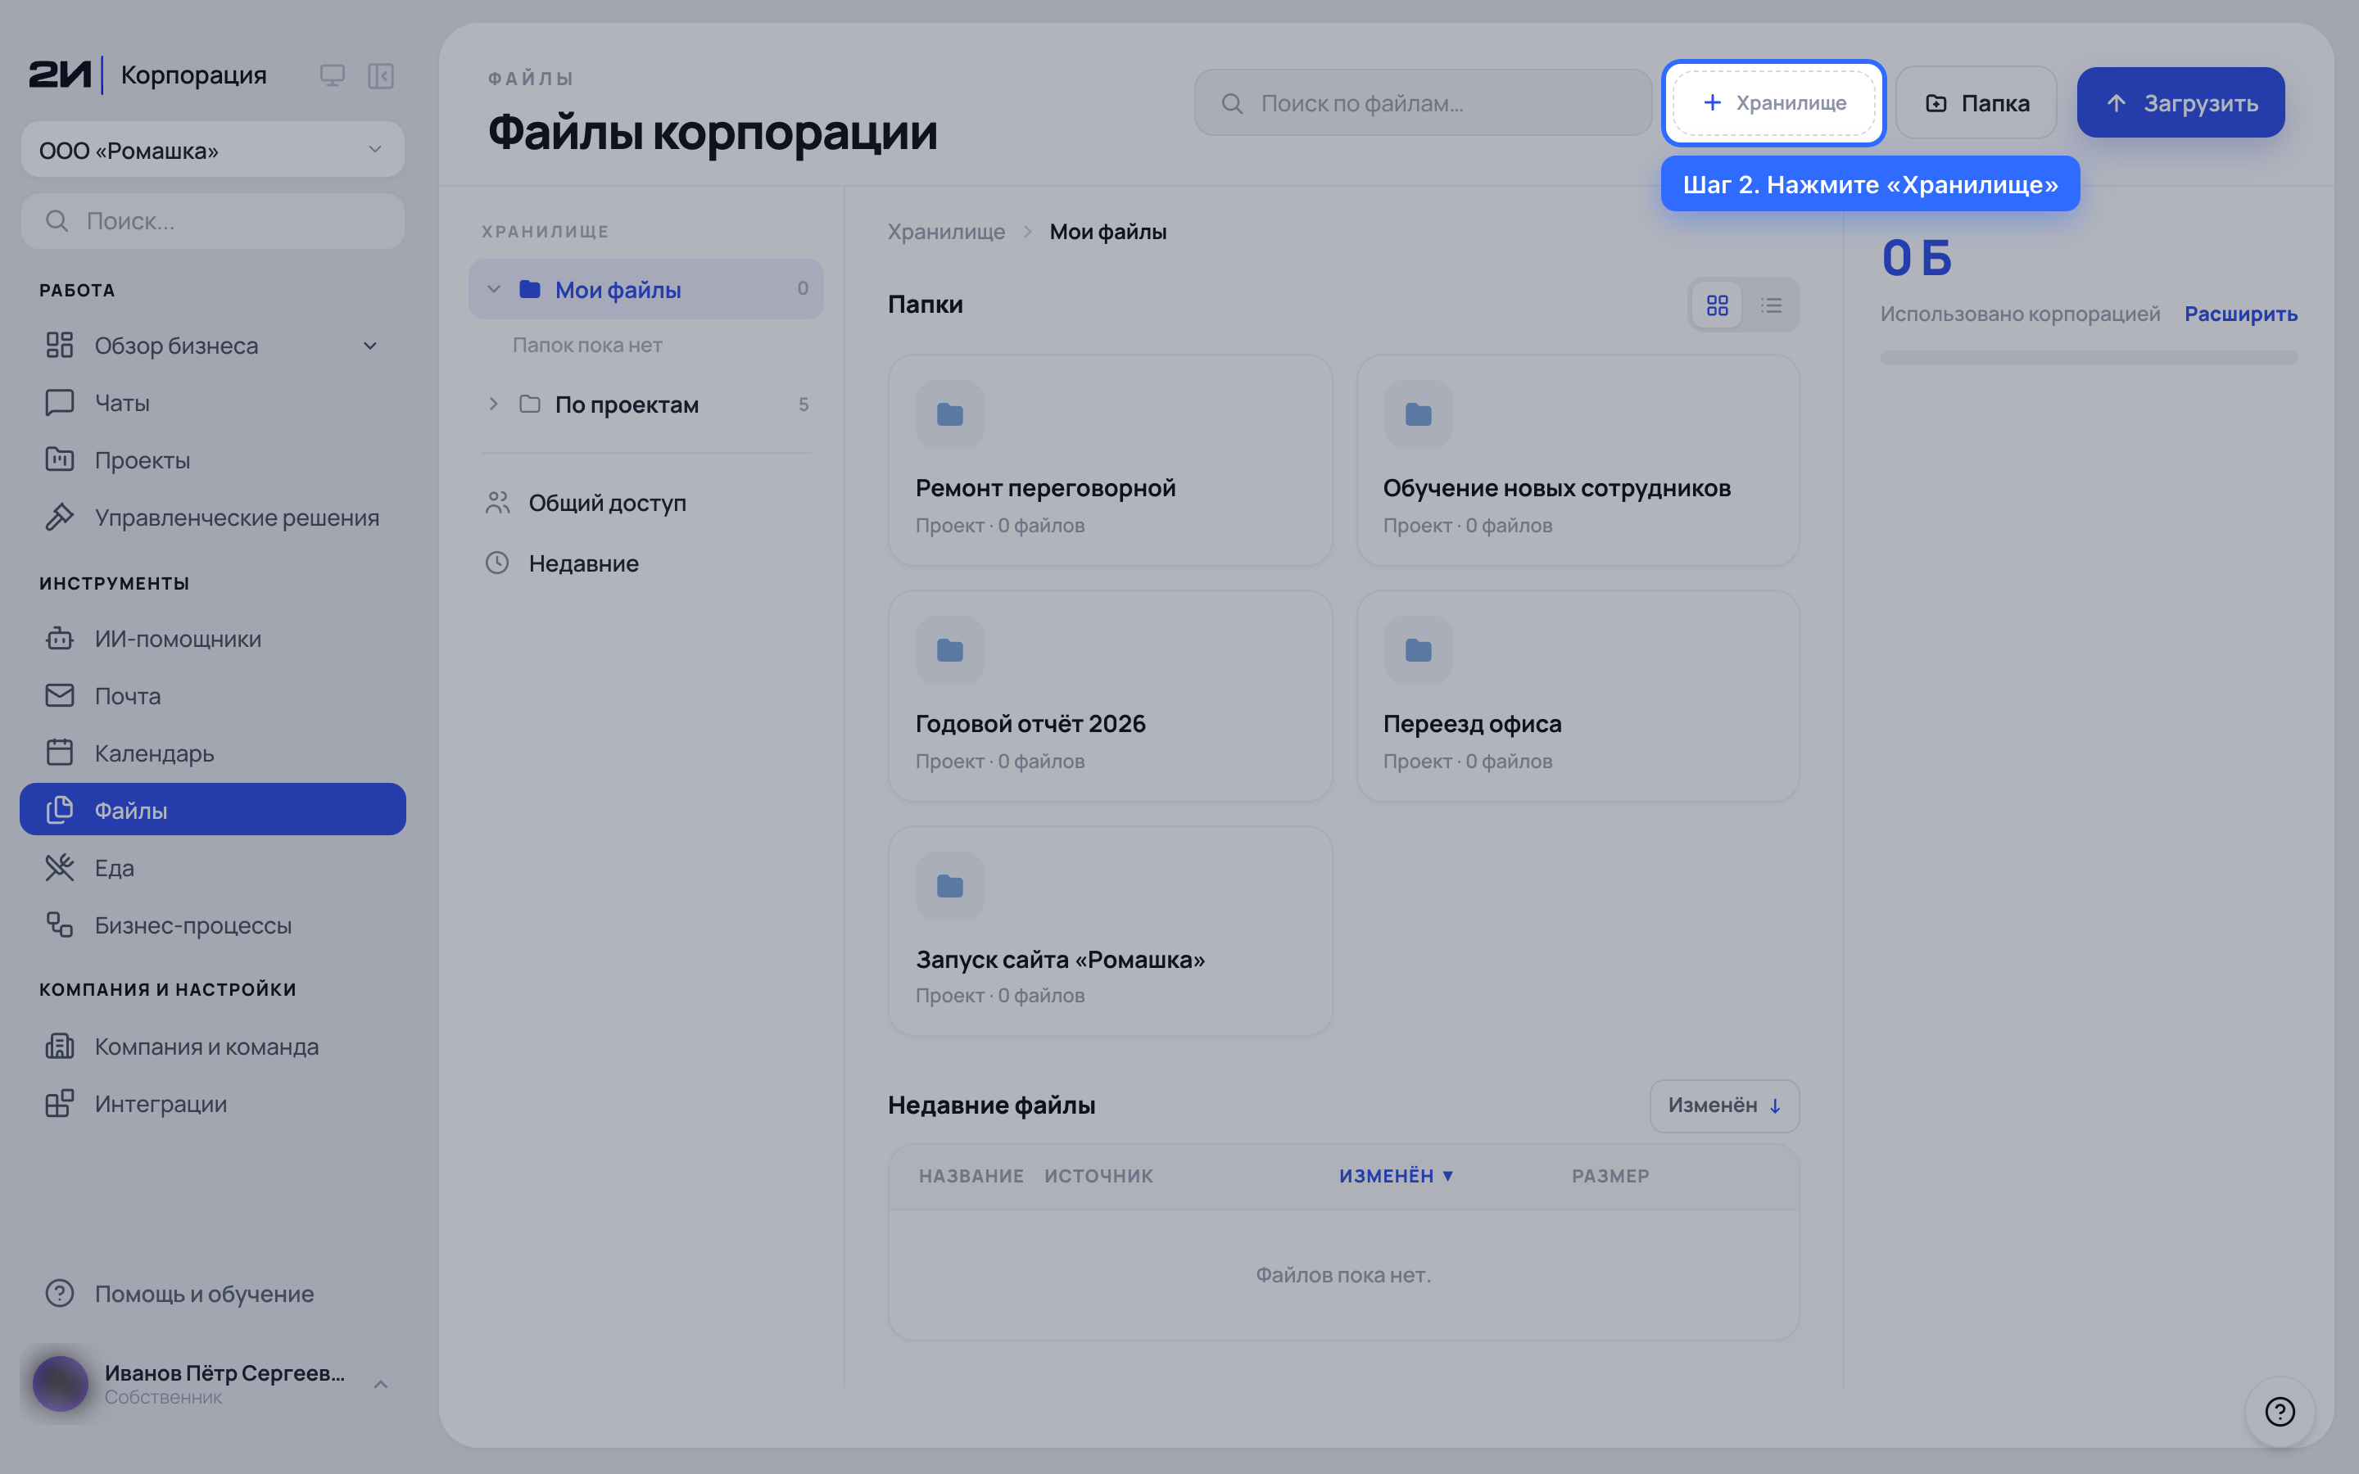
Task: Open the Годовой отчёт 2026 folder
Action: coord(1111,696)
